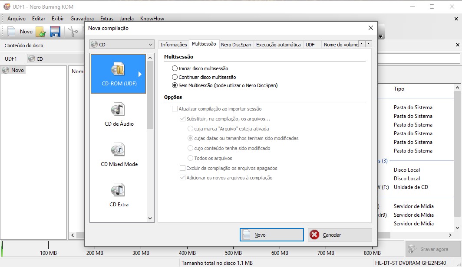The image size is (462, 267).
Task: Toggle Excluir da compilação os arquivos apagados
Action: pyautogui.click(x=182, y=168)
